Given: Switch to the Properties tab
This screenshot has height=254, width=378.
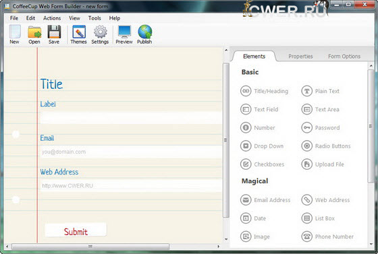Looking at the screenshot, I should coord(300,57).
